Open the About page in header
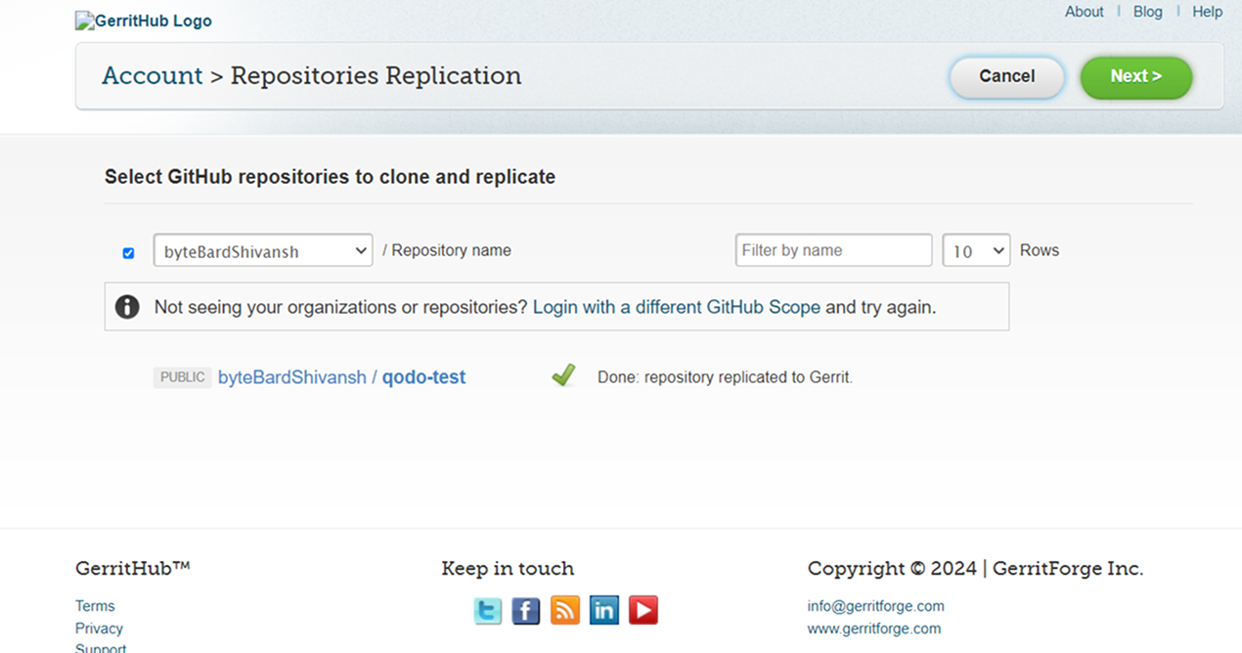This screenshot has height=653, width=1242. pos(1085,12)
